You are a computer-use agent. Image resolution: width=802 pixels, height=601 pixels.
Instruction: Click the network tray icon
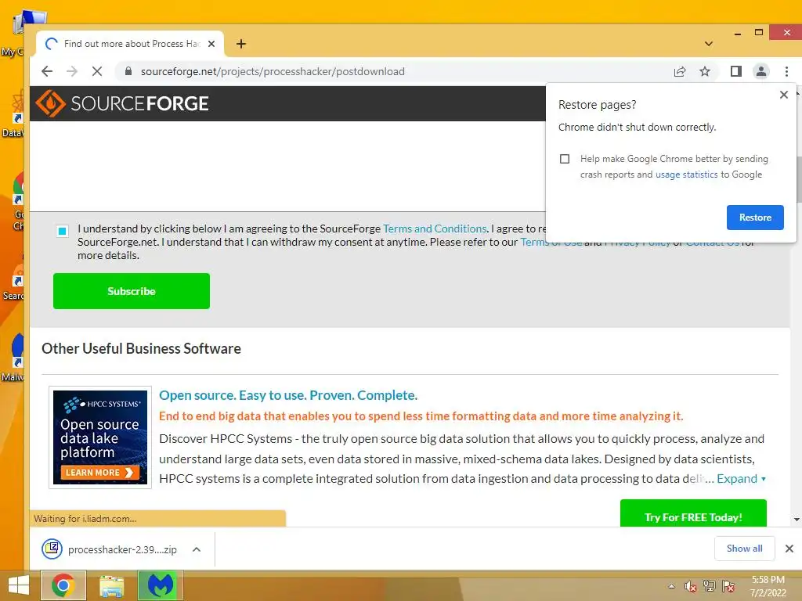(710, 586)
